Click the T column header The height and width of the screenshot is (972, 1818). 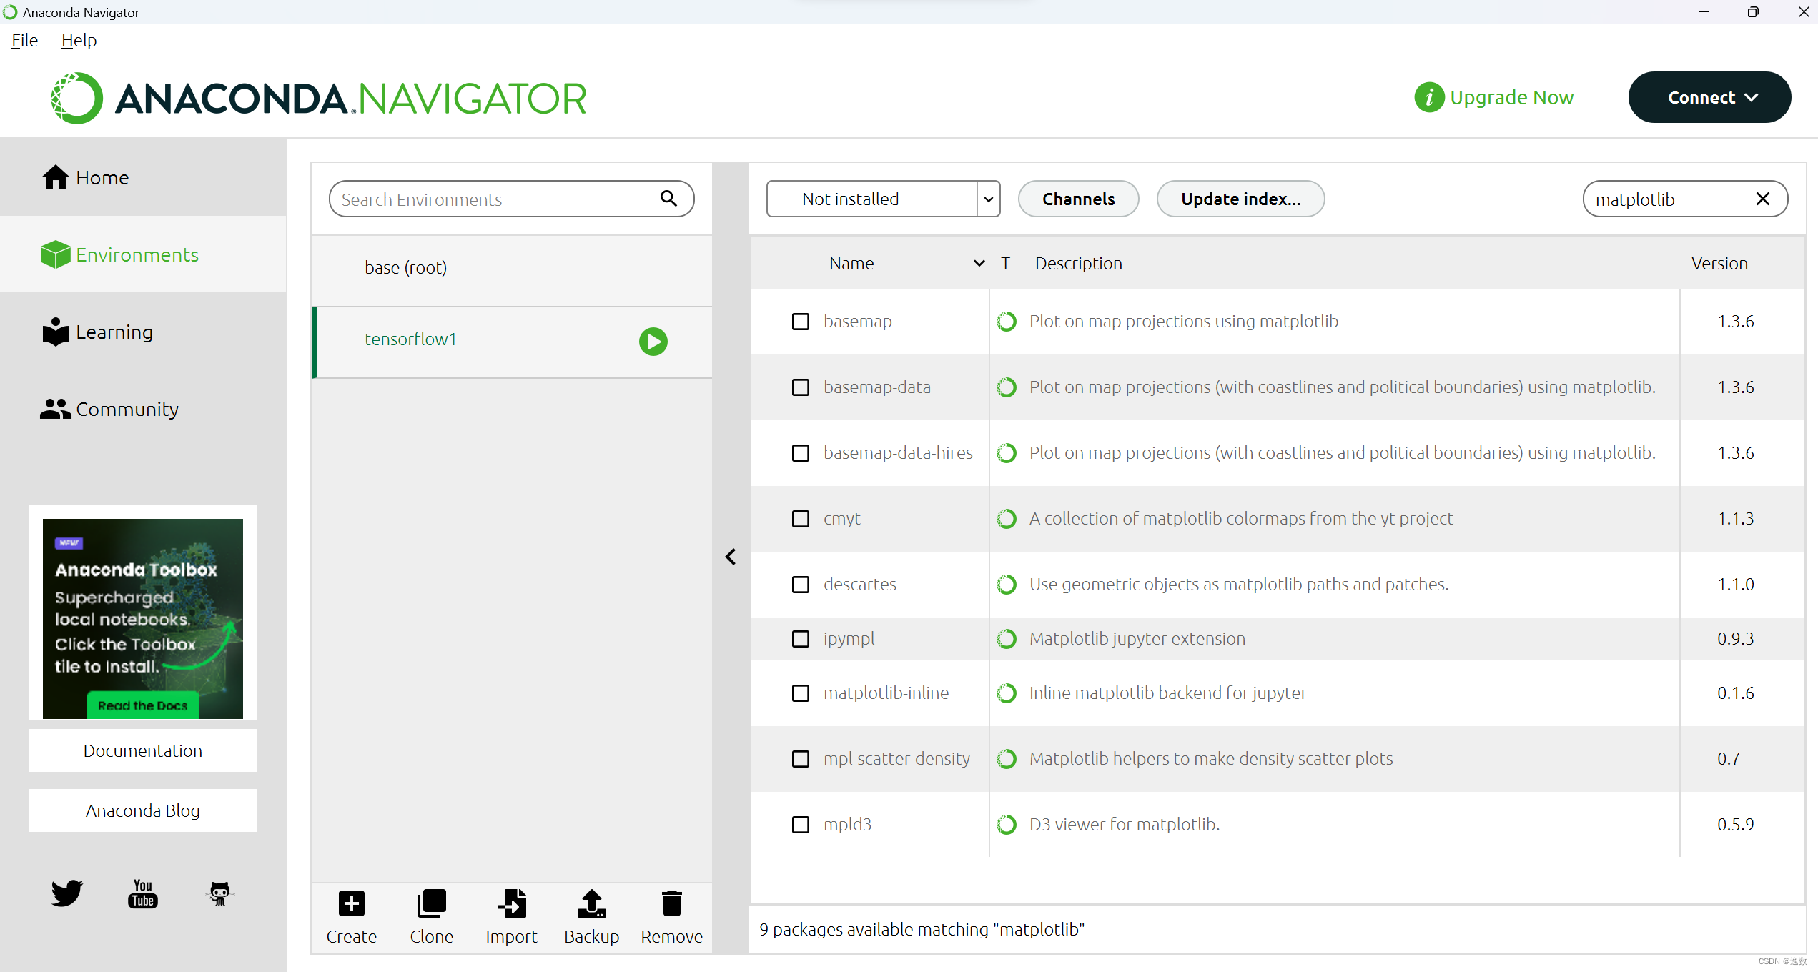coord(1005,264)
